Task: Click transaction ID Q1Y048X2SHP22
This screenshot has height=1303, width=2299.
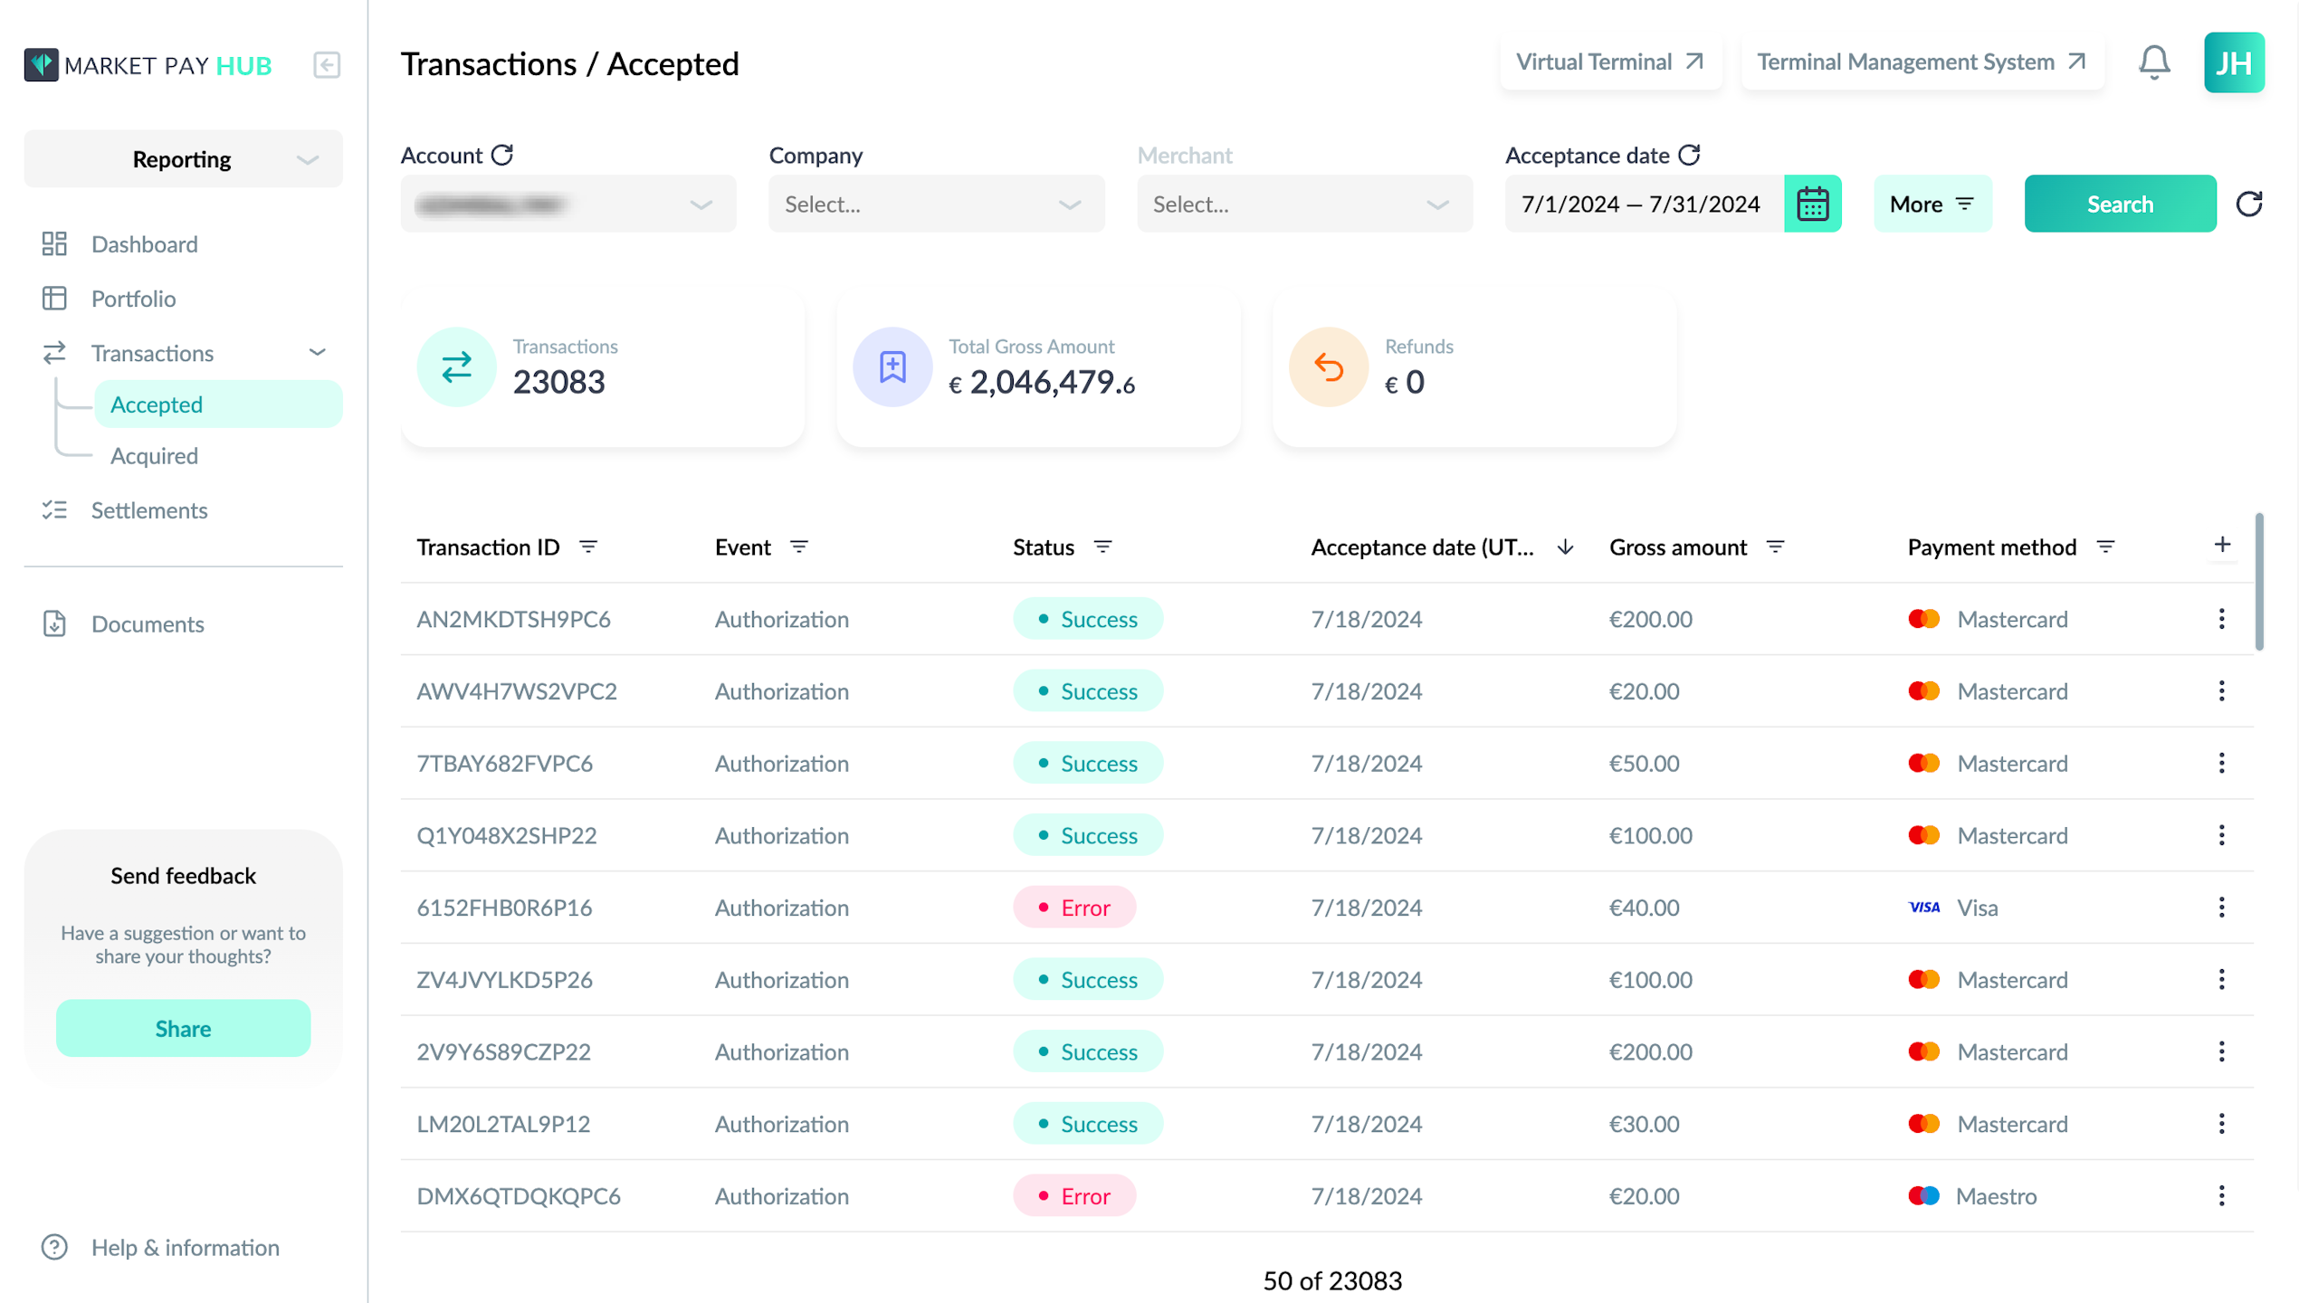Action: tap(507, 835)
